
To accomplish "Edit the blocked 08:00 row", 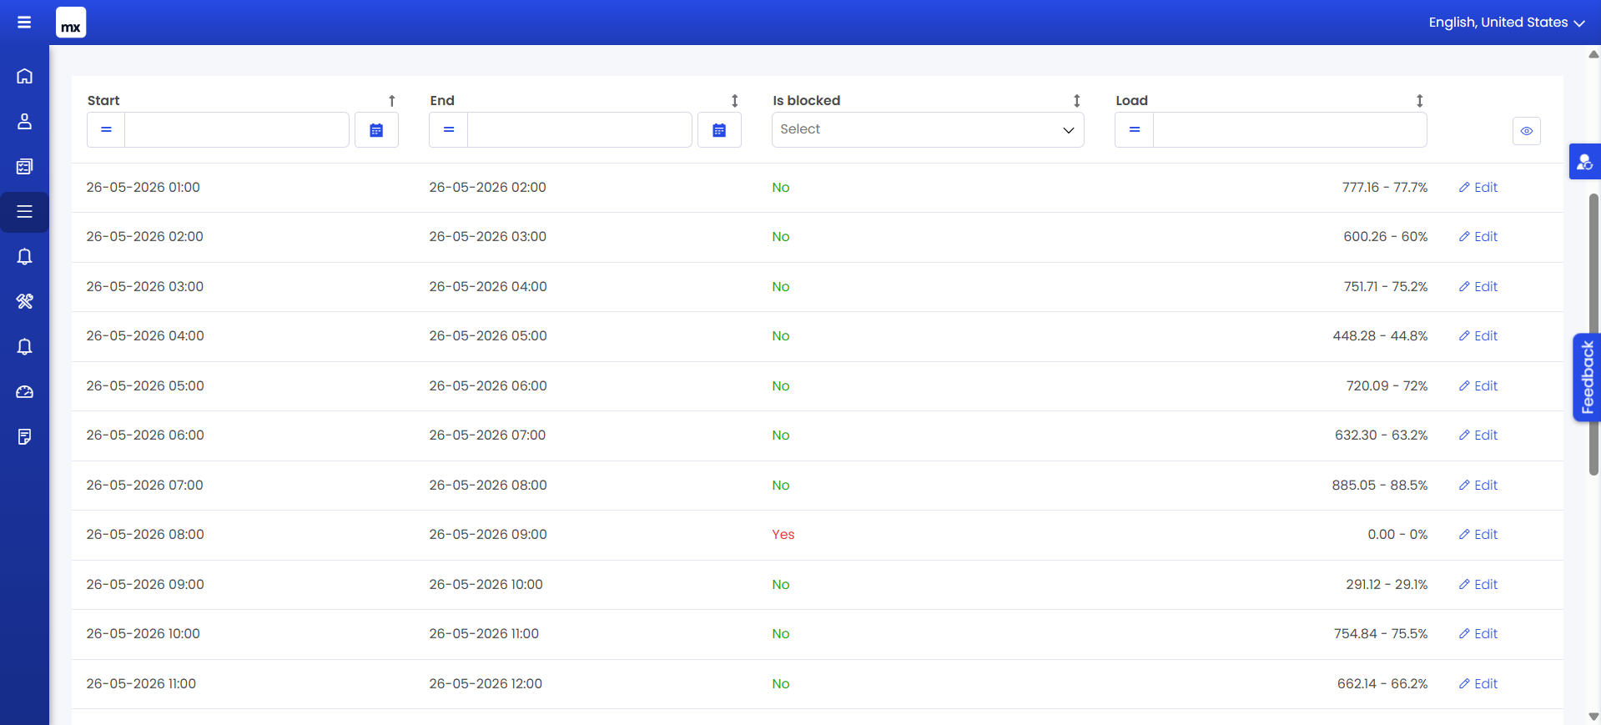I will (x=1478, y=535).
